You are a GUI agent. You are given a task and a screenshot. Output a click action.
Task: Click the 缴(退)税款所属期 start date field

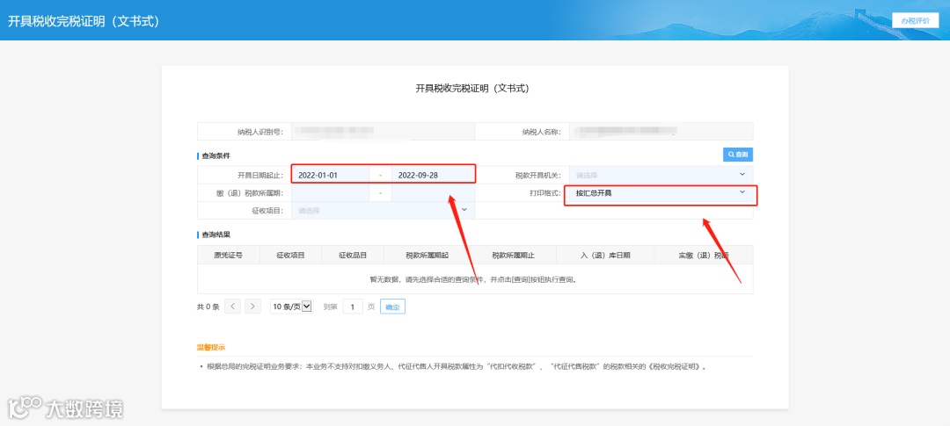[331, 193]
